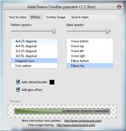Open the amitysource.com link
Viewport: 126px width, 131px height.
pyautogui.click(x=83, y=121)
